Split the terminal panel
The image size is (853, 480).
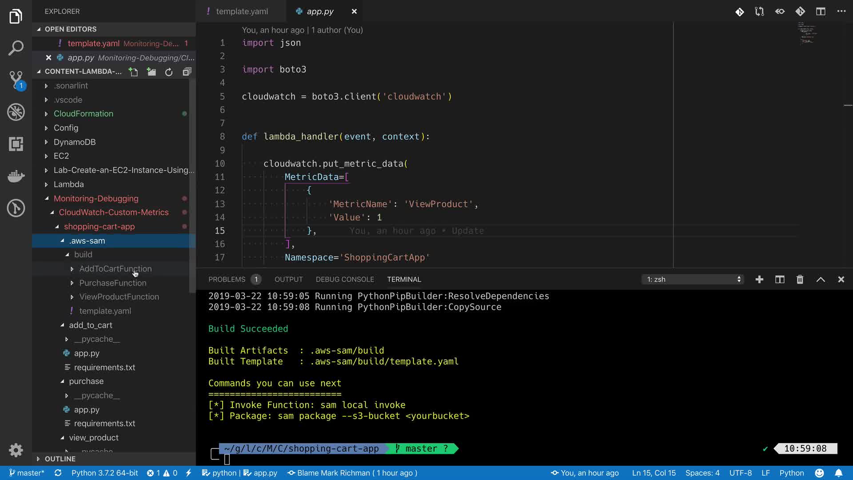point(780,280)
